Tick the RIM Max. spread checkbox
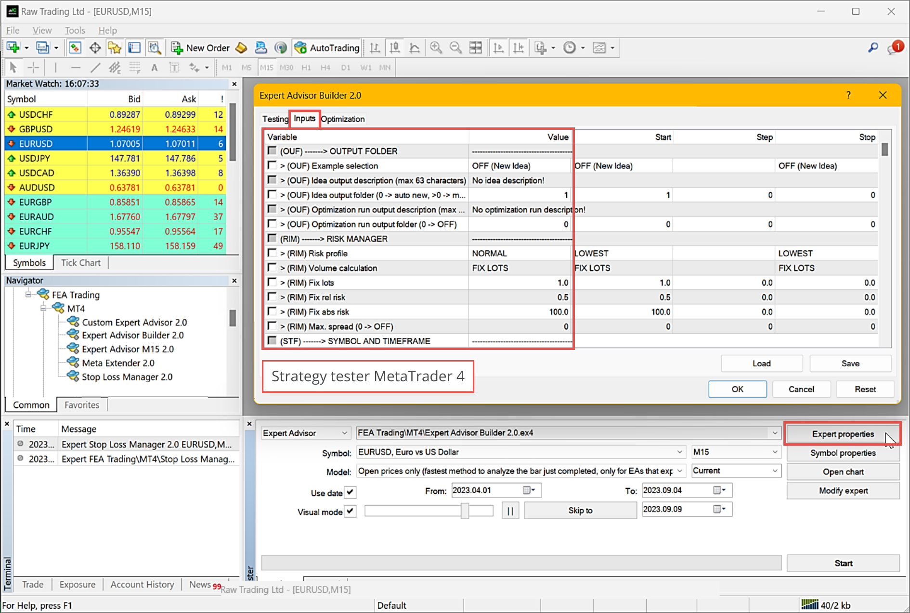910x613 pixels. (272, 326)
